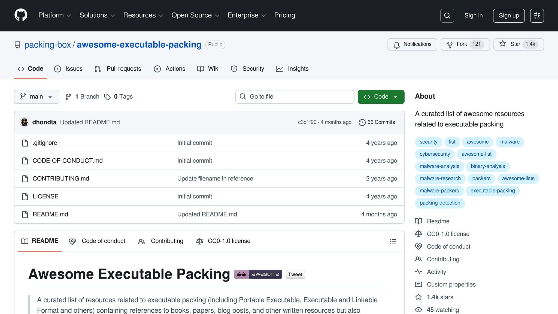Open the README.md file
The height and width of the screenshot is (314, 558).
(50, 215)
